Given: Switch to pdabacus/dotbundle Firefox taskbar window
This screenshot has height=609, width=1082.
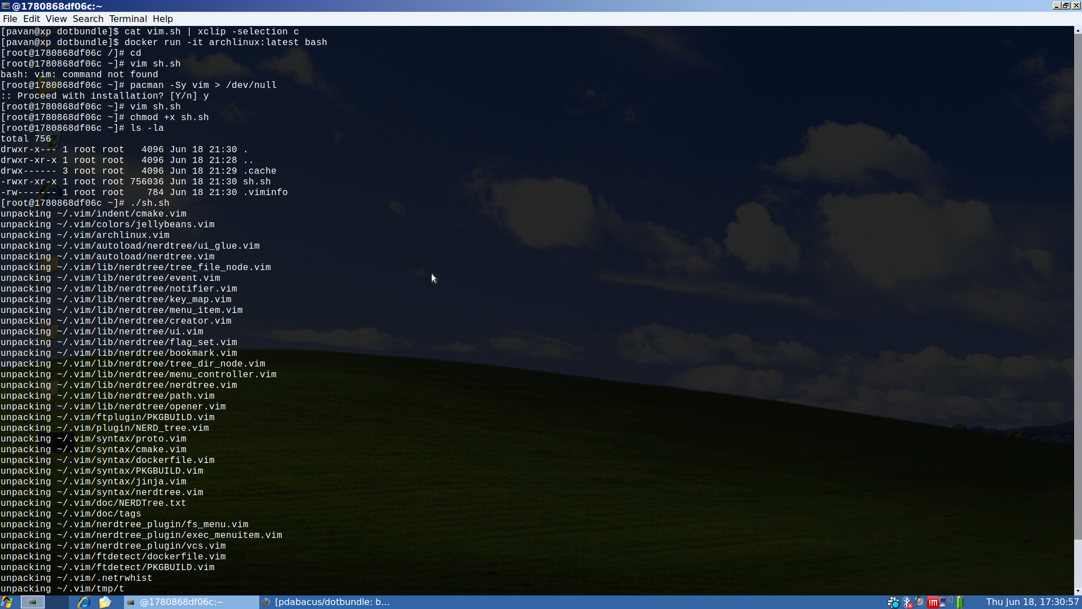Looking at the screenshot, I should [327, 602].
